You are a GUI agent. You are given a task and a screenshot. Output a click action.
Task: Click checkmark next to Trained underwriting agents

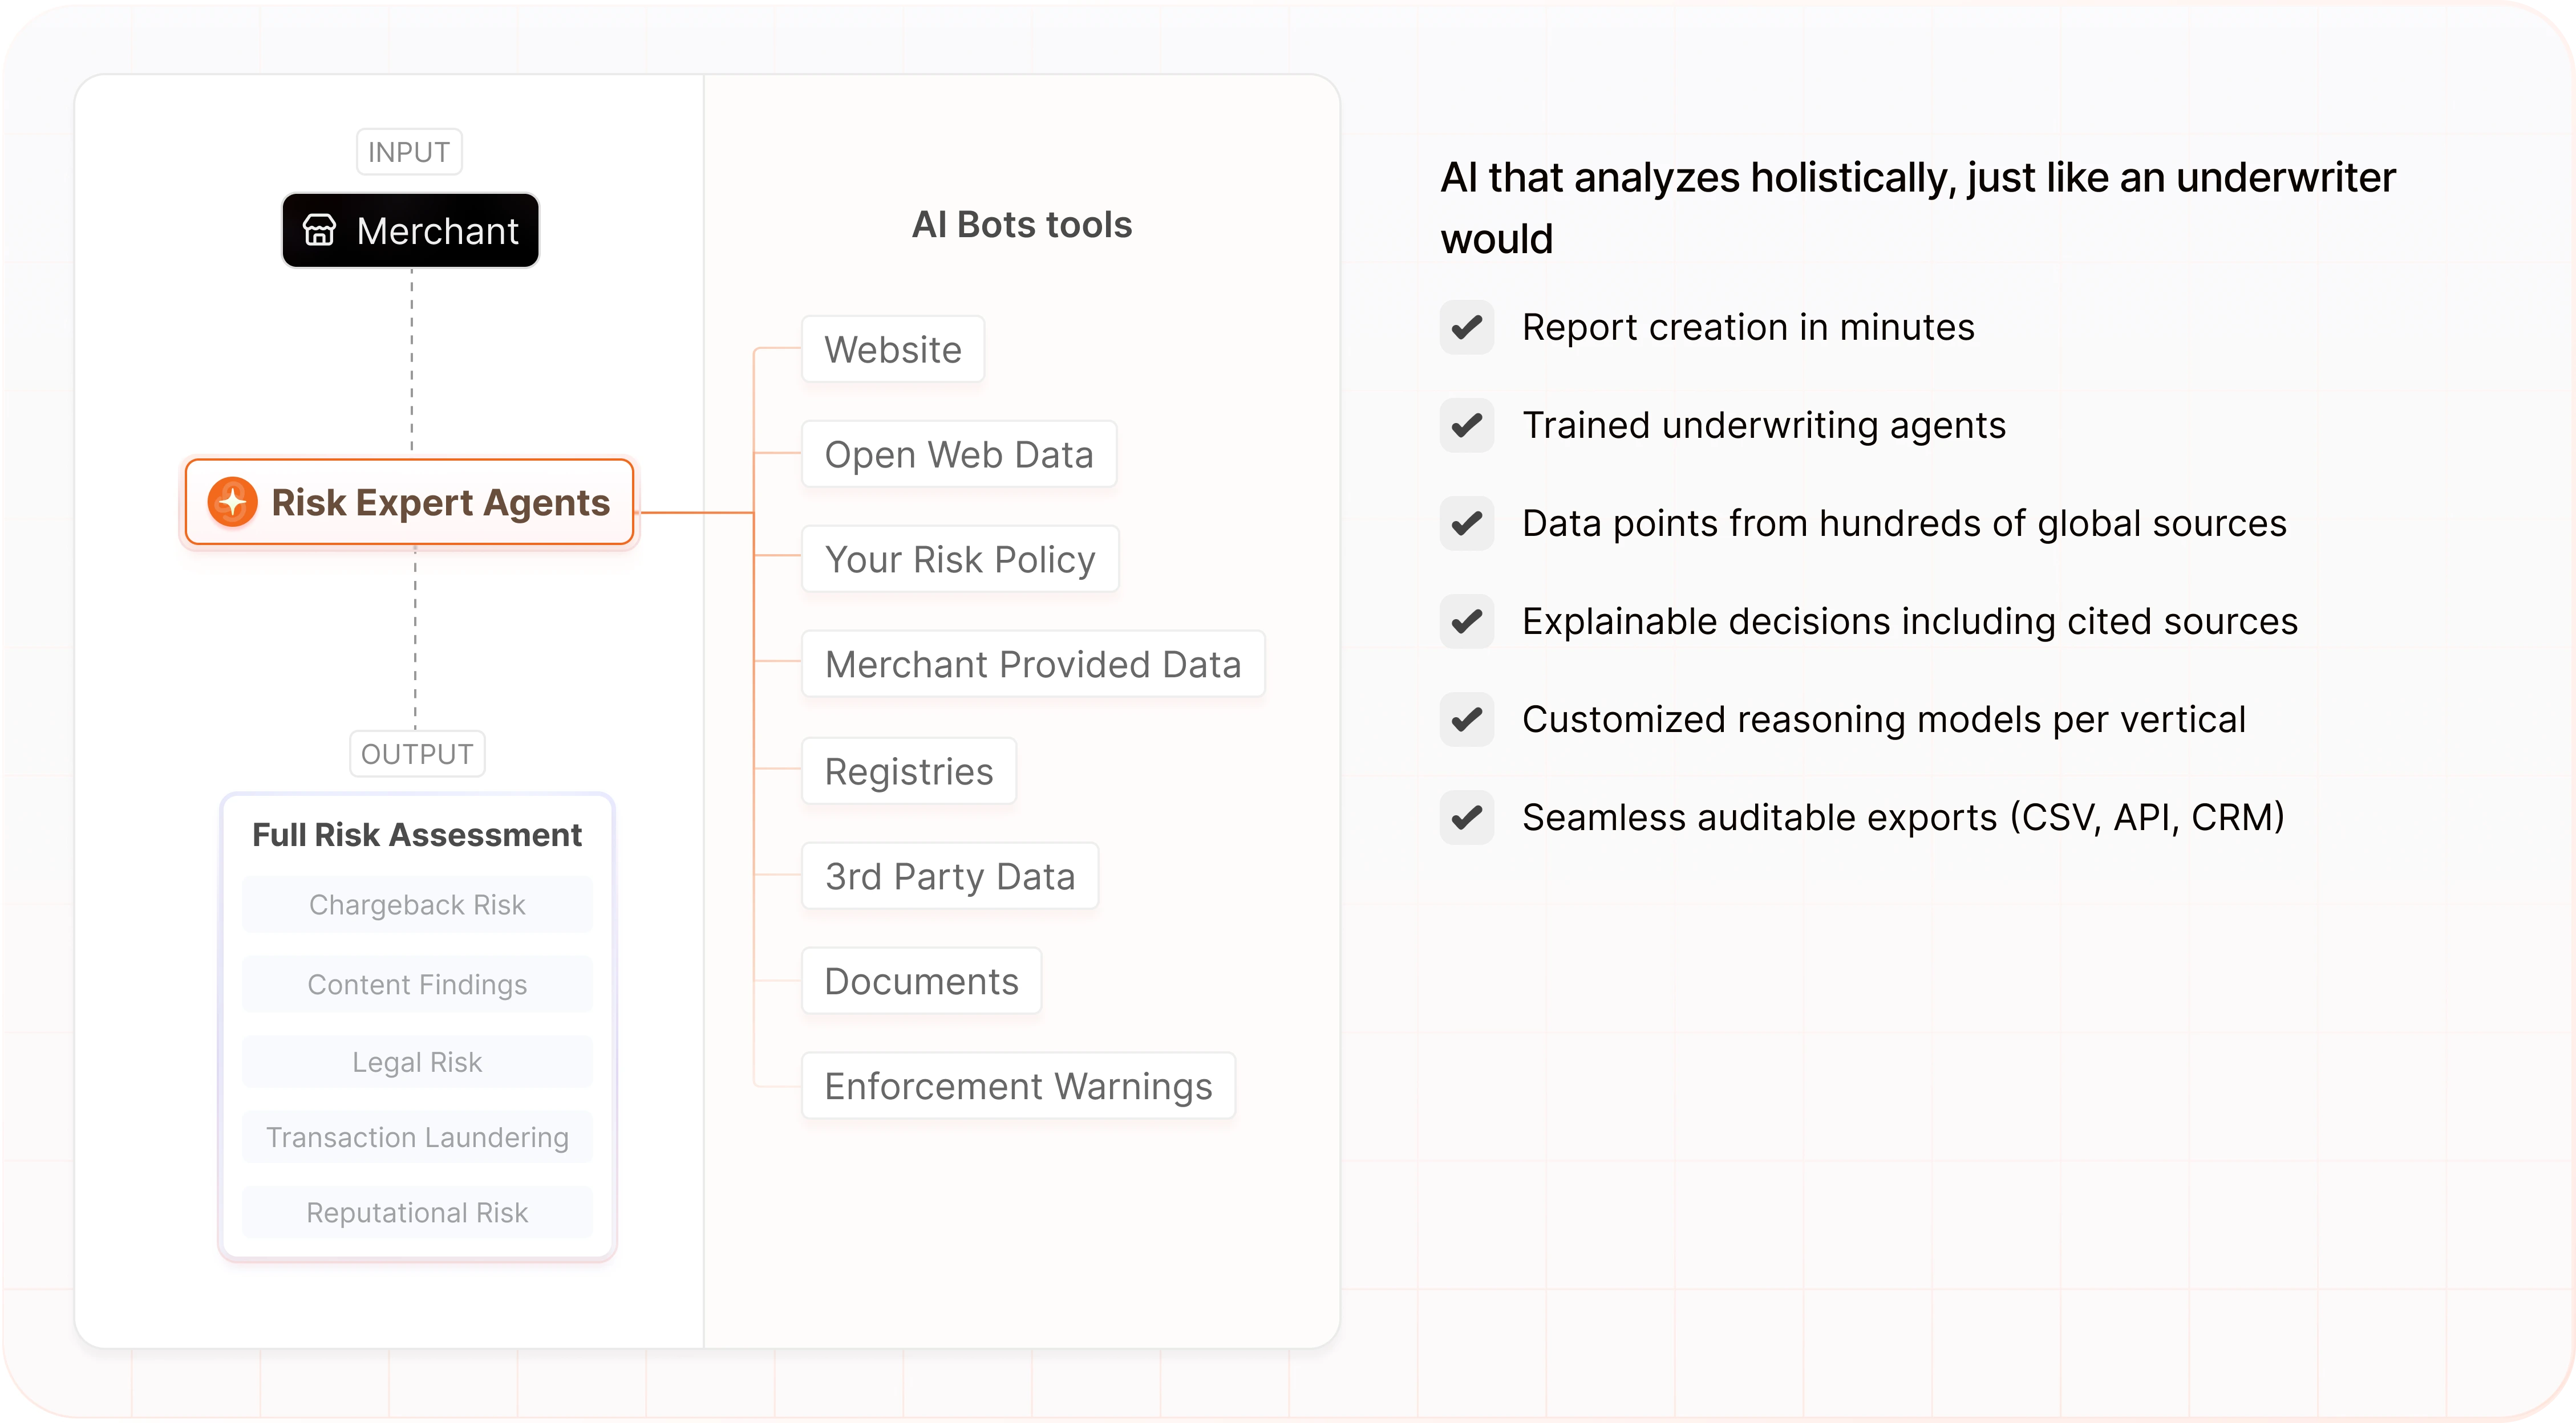coord(1467,425)
